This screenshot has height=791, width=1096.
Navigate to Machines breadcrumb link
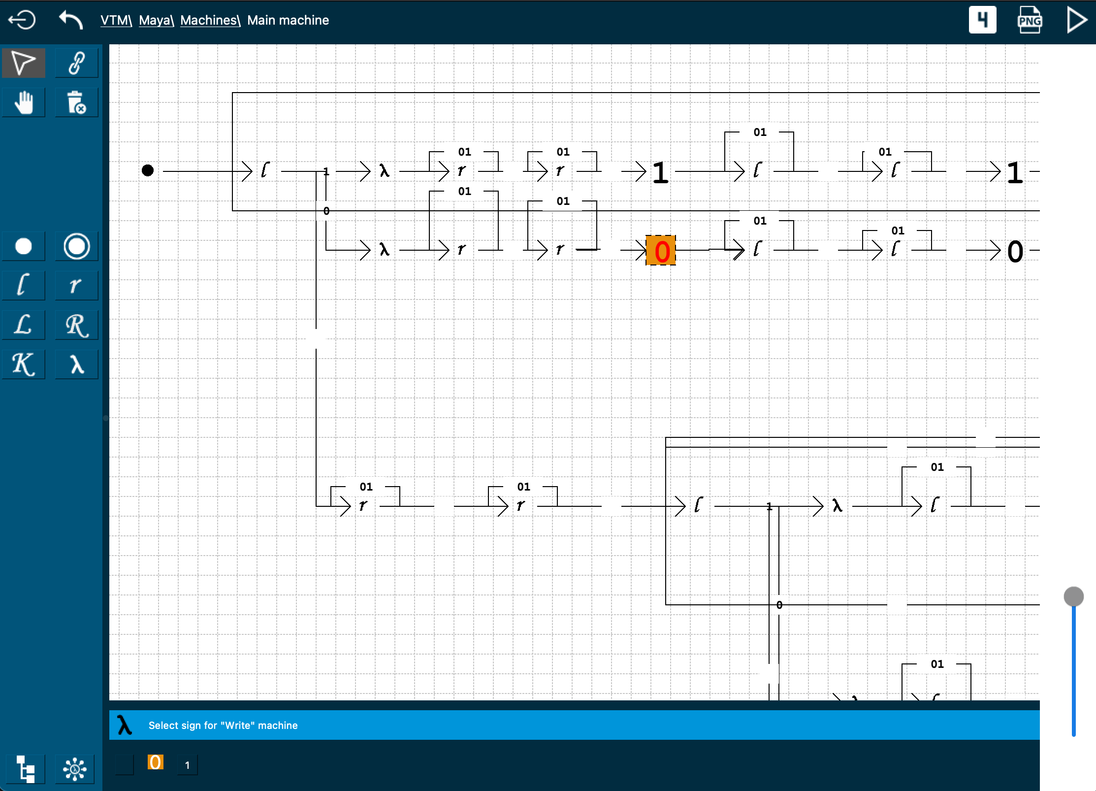click(210, 20)
